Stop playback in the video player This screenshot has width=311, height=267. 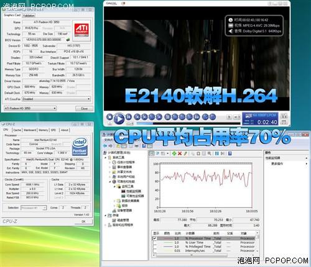109,117
